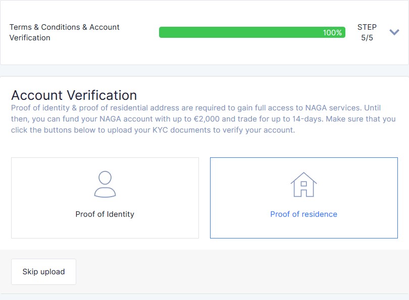
Task: Select the Proof of Identity label
Action: (105, 214)
